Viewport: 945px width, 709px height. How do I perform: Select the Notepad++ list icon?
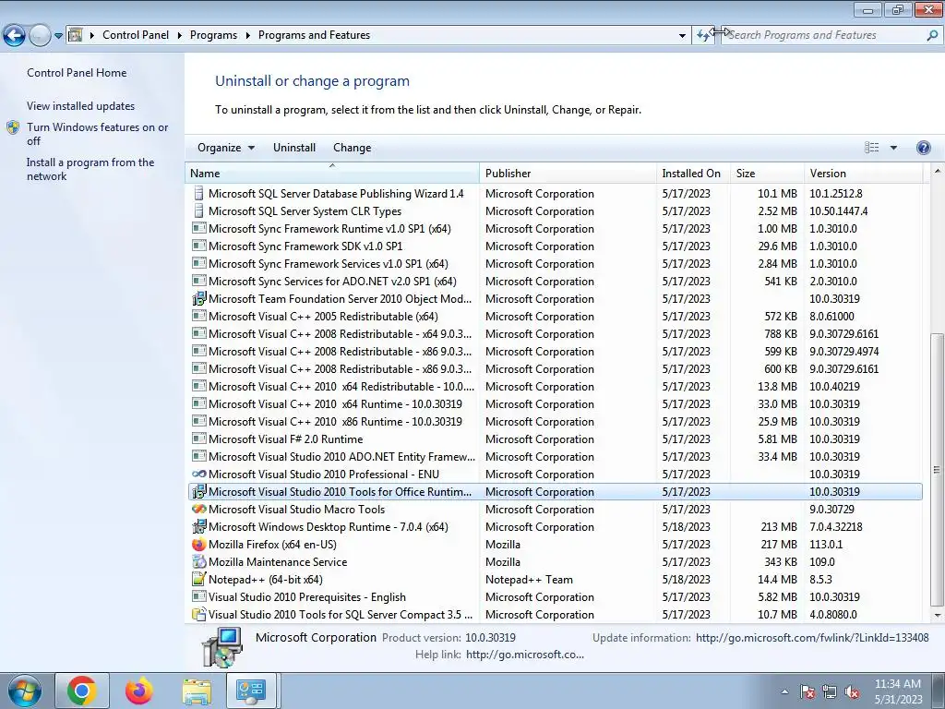198,580
